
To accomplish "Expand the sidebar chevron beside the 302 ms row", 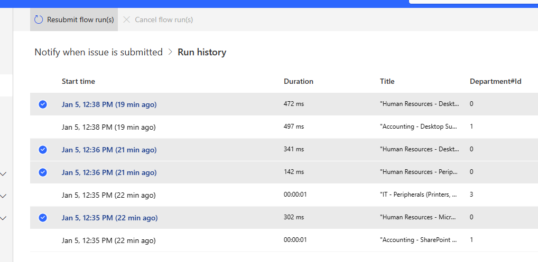I will coord(3,218).
